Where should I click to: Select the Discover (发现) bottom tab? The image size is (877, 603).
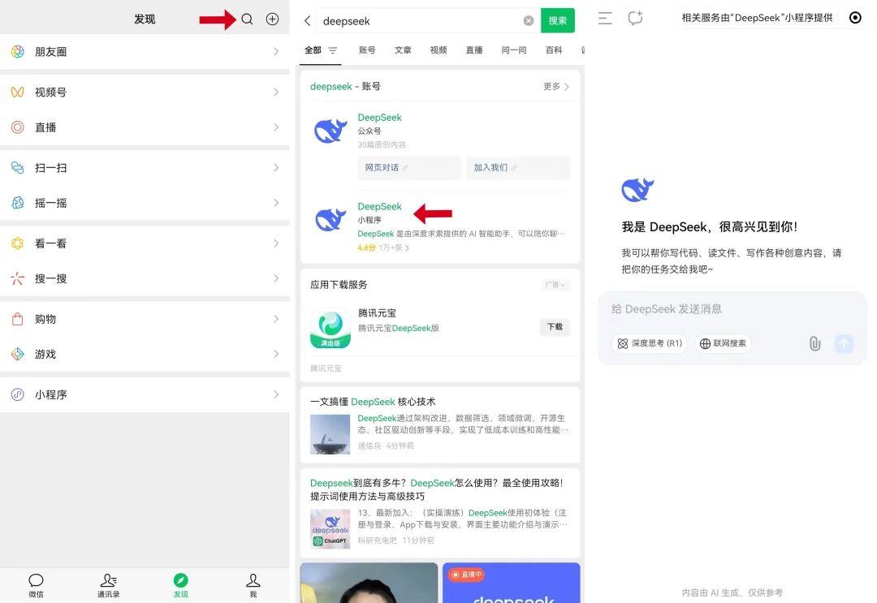[180, 585]
